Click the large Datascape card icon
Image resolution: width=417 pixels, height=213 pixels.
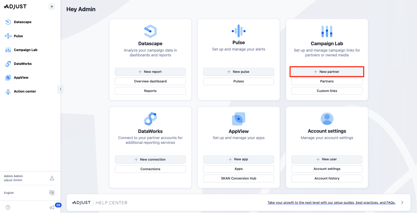click(150, 31)
